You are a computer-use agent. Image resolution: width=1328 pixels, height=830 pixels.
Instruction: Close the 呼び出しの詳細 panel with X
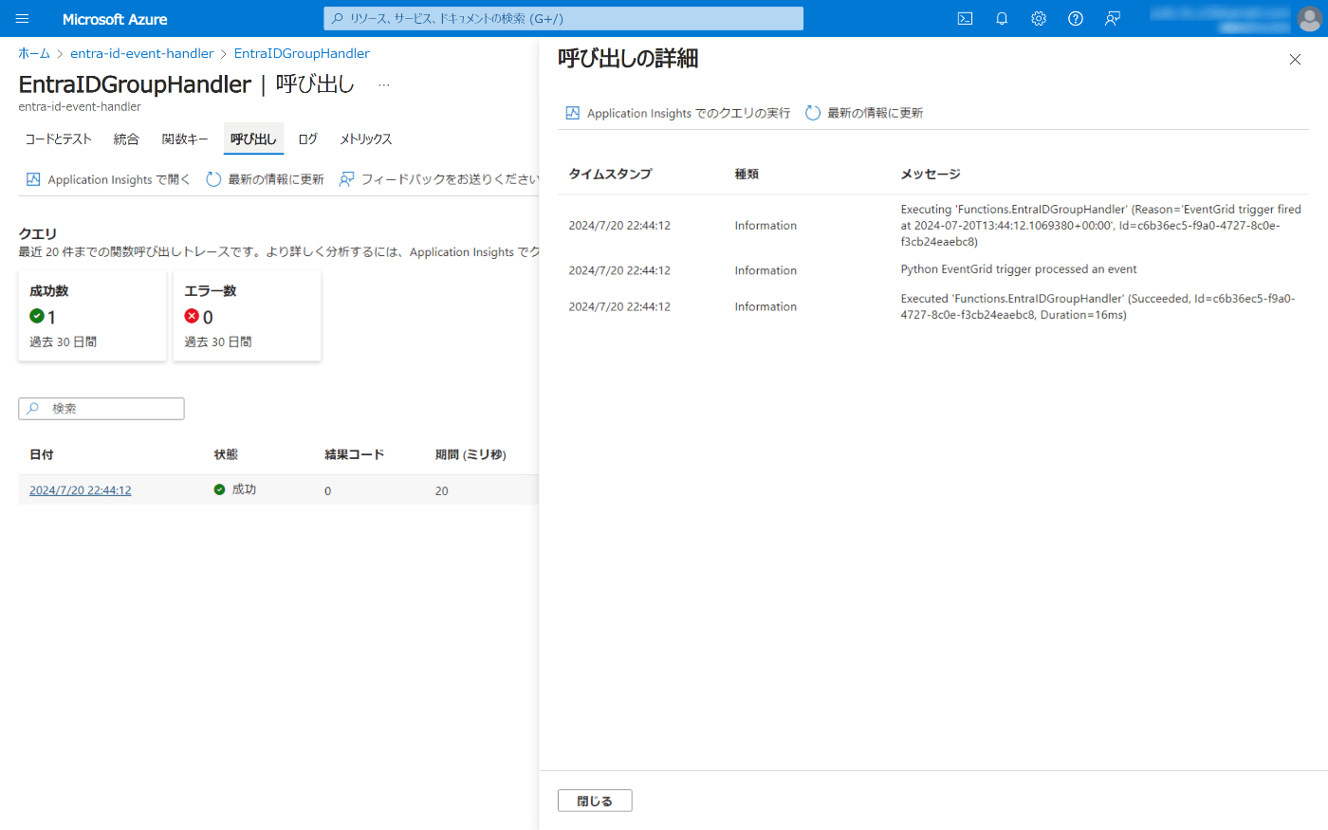[1295, 60]
